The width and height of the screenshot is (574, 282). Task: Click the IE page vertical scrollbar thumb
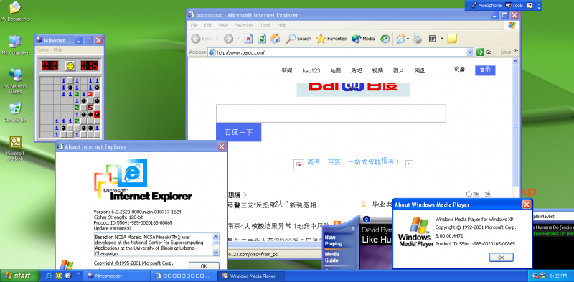pos(515,126)
